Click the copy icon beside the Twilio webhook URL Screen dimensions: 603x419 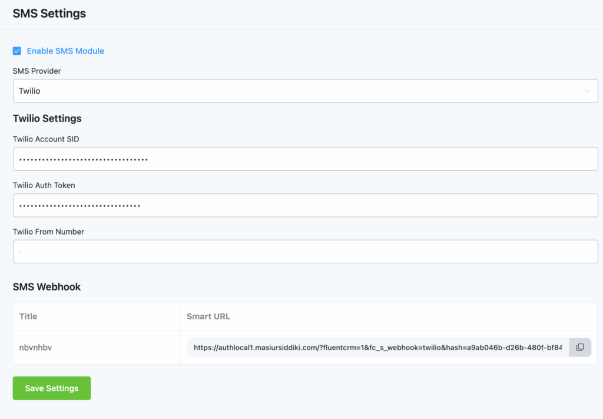[580, 347]
